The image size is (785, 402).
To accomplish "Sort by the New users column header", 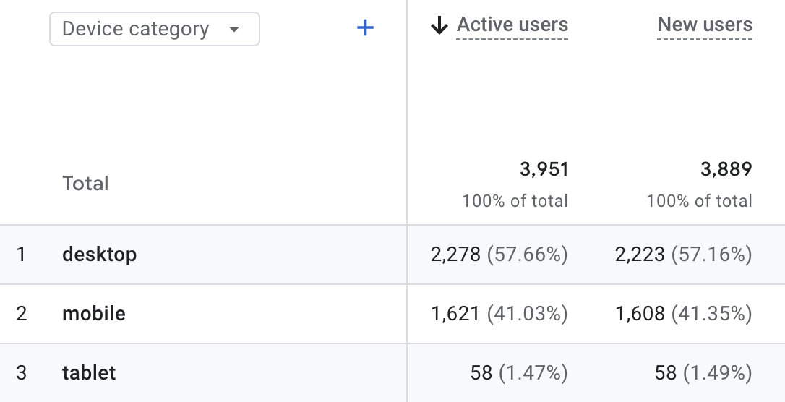I will pos(705,25).
